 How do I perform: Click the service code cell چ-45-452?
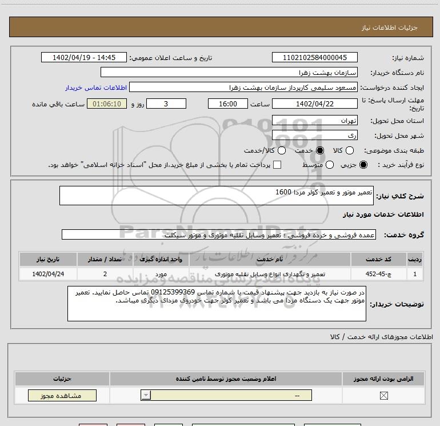tap(378, 274)
